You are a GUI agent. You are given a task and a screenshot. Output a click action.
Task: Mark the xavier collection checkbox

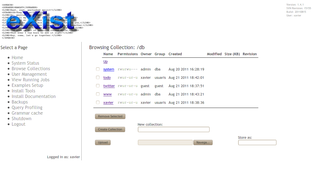pos(98,102)
